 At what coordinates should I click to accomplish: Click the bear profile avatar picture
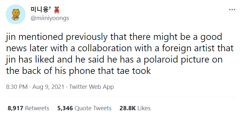click(16, 14)
